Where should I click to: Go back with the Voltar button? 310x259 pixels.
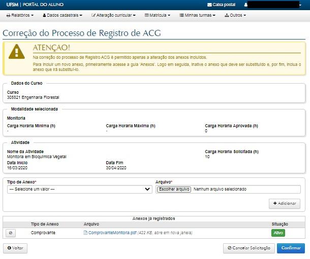click(x=15, y=248)
